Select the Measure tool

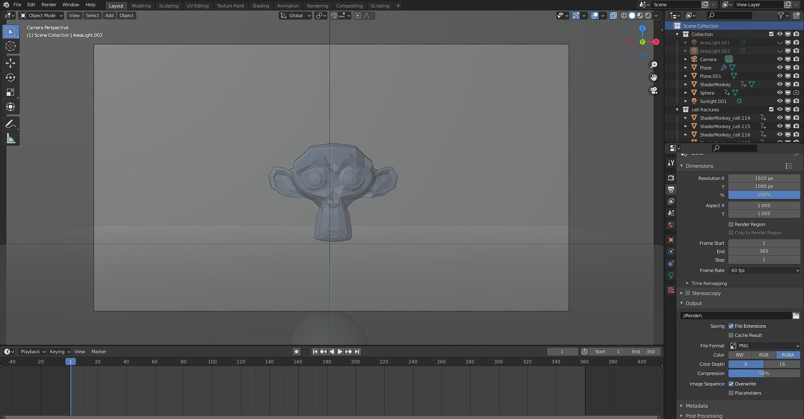[11, 139]
